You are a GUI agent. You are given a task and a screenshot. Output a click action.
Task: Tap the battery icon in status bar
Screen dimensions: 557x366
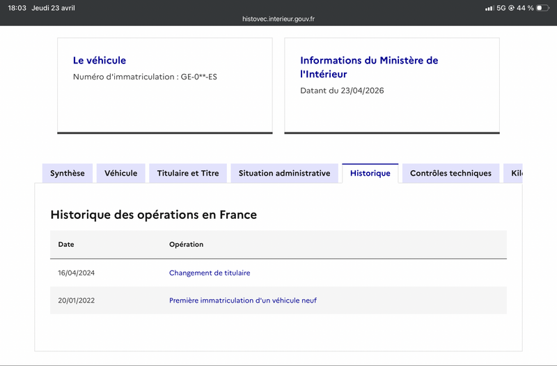tap(542, 8)
